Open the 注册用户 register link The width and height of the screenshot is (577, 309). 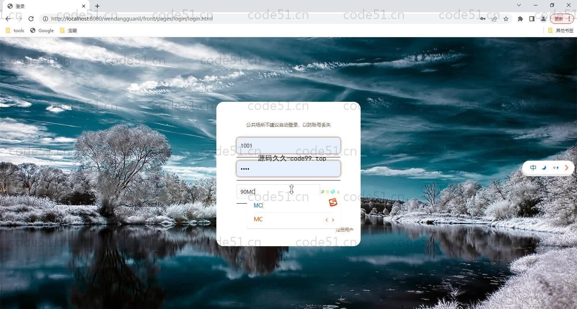(345, 230)
